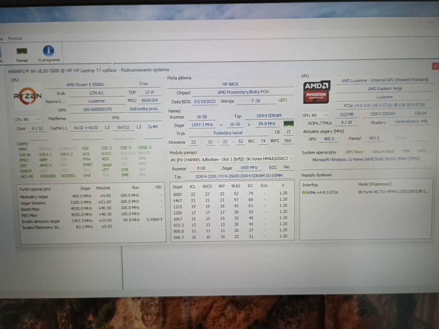Screen dimensions: 439x329
Task: Click the BIOS version F.26 field
Action: tap(256, 101)
